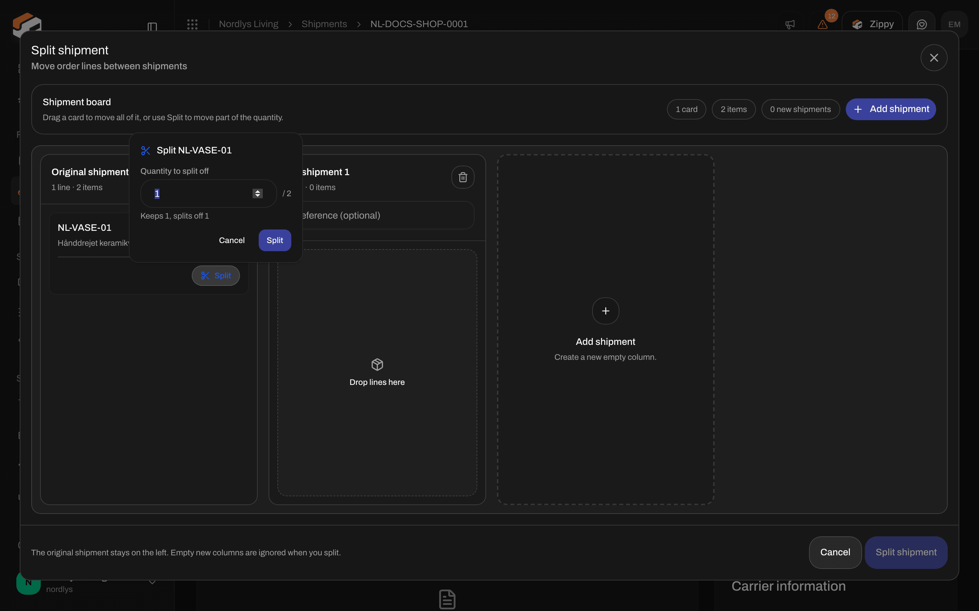Click the NL-DOCS-SHOP-0001 breadcrumb
Viewport: 979px width, 611px height.
tap(419, 24)
